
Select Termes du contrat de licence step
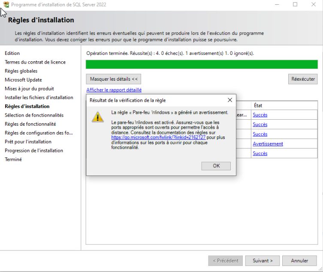(x=35, y=62)
